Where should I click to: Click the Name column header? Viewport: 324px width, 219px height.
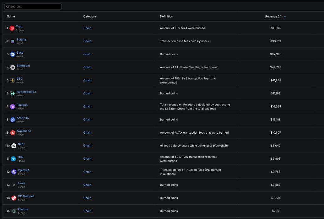coord(11,16)
